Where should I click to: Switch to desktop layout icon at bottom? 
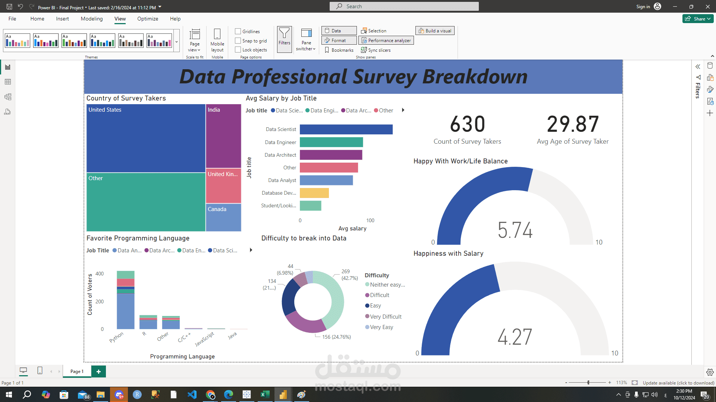tap(23, 371)
